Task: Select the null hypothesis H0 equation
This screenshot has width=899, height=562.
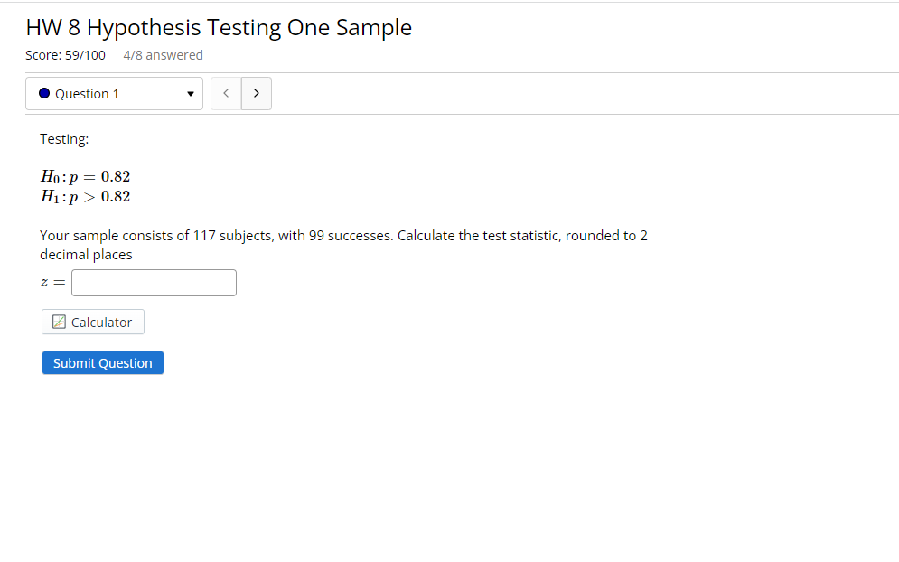Action: point(86,176)
